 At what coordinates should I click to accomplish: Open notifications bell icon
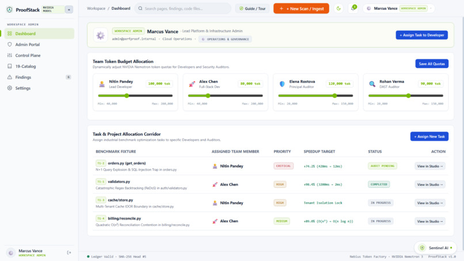353,9
